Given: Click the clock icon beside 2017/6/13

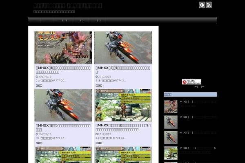Looking at the screenshot, I should pos(37,134).
